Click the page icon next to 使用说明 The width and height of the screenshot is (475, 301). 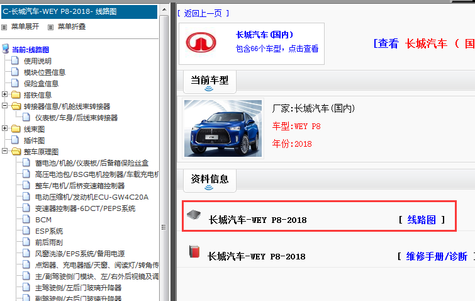[x=15, y=60]
